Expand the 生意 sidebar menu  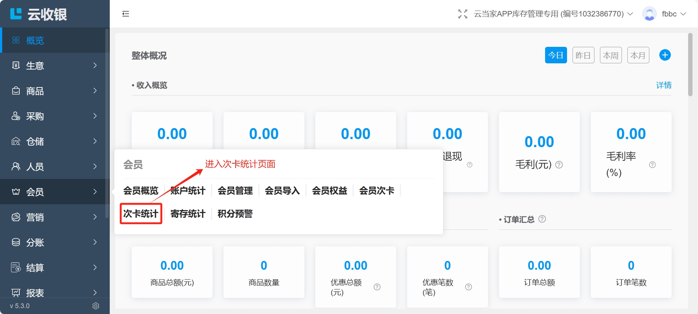[x=55, y=66]
